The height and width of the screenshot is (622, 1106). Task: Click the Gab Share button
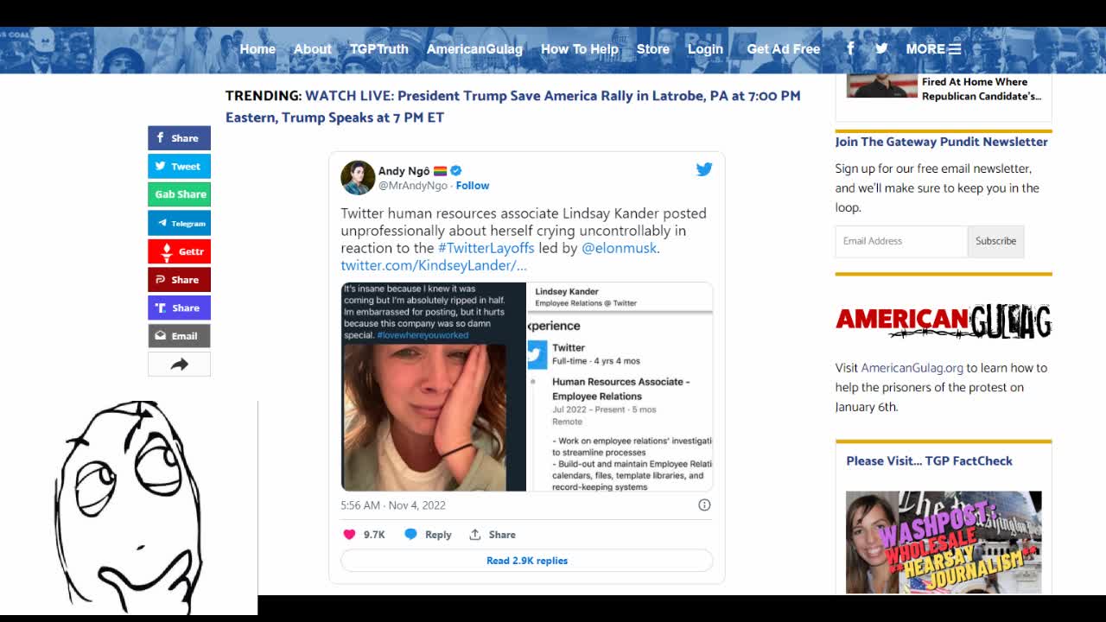click(x=179, y=194)
